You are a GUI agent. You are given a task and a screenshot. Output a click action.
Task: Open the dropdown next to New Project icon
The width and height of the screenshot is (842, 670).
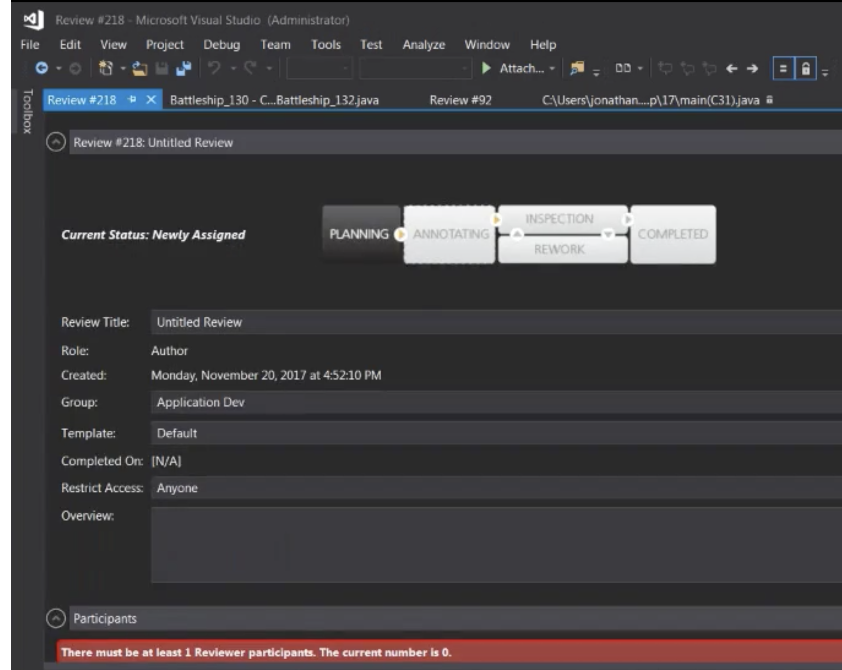[x=123, y=69]
